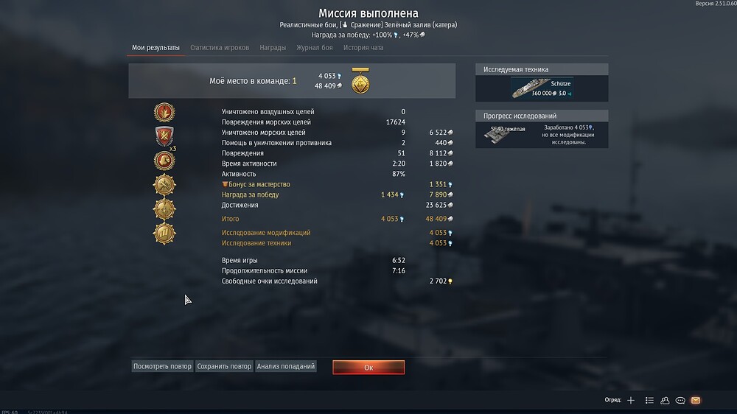Screen dimensions: 737x414
Task: Confirm results with red Ок button
Action: click(x=368, y=368)
